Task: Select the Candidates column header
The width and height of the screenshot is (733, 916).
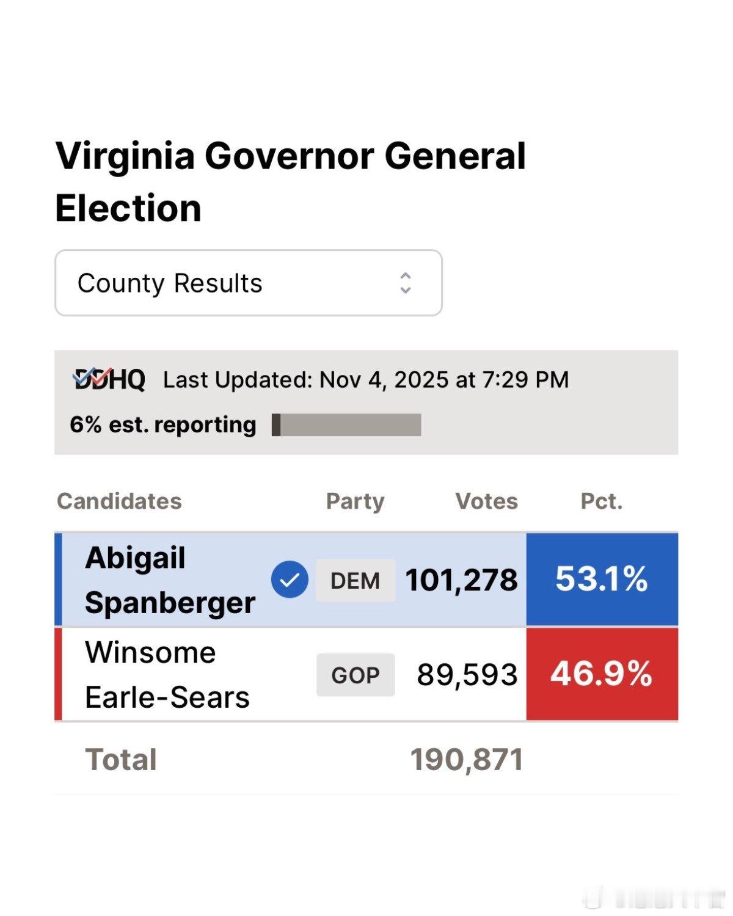Action: click(x=119, y=501)
